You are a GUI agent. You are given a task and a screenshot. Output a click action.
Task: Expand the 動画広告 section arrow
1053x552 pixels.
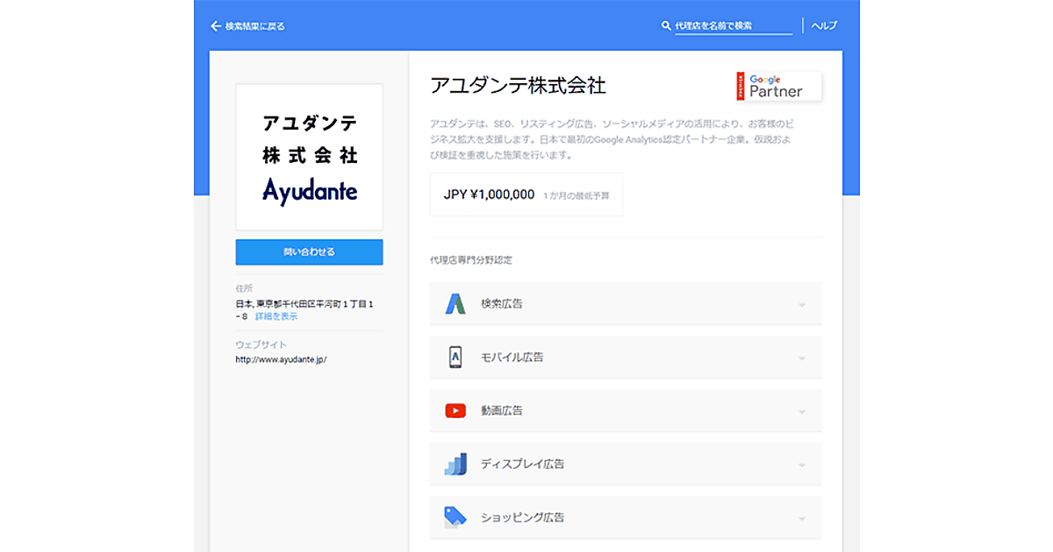click(801, 412)
